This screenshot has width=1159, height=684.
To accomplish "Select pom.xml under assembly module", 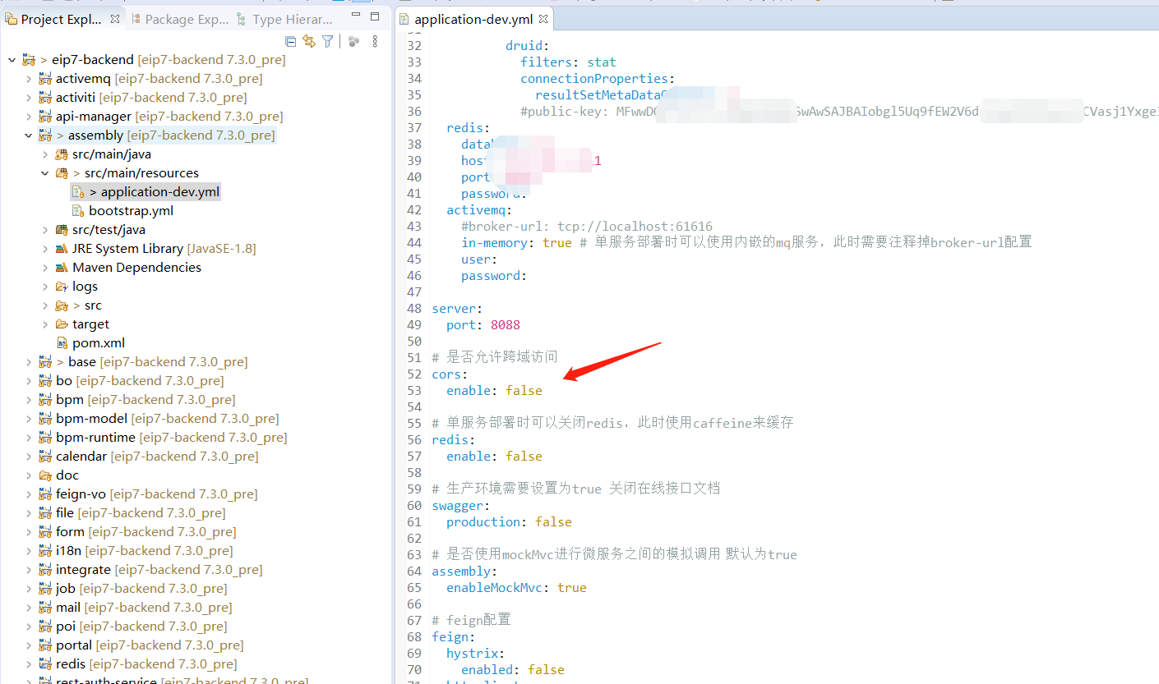I will click(99, 343).
